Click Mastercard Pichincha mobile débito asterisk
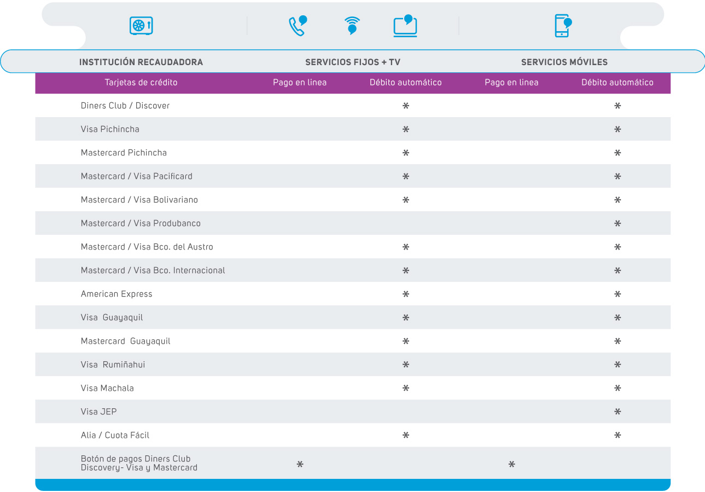The width and height of the screenshot is (705, 492). 617,153
